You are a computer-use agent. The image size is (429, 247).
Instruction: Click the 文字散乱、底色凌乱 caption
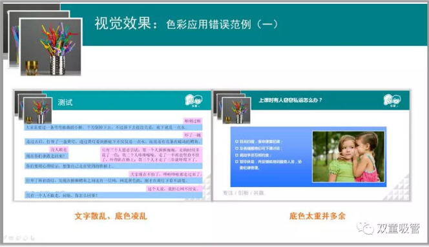tap(111, 216)
